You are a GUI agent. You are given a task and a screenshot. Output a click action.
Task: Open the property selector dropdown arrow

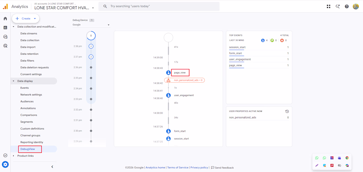(93, 8)
